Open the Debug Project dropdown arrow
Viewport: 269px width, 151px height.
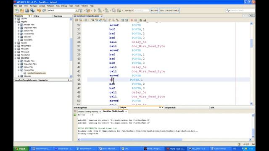click(x=122, y=10)
